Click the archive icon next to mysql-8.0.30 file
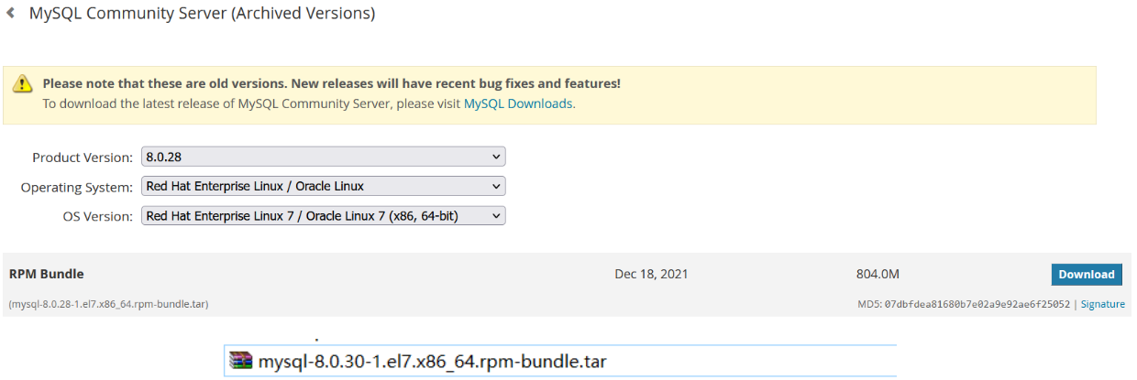Image resolution: width=1137 pixels, height=380 pixels. [241, 361]
